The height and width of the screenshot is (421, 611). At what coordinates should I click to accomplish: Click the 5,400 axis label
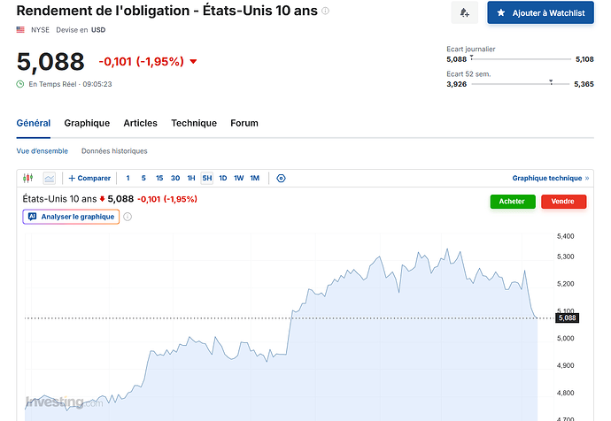(566, 236)
